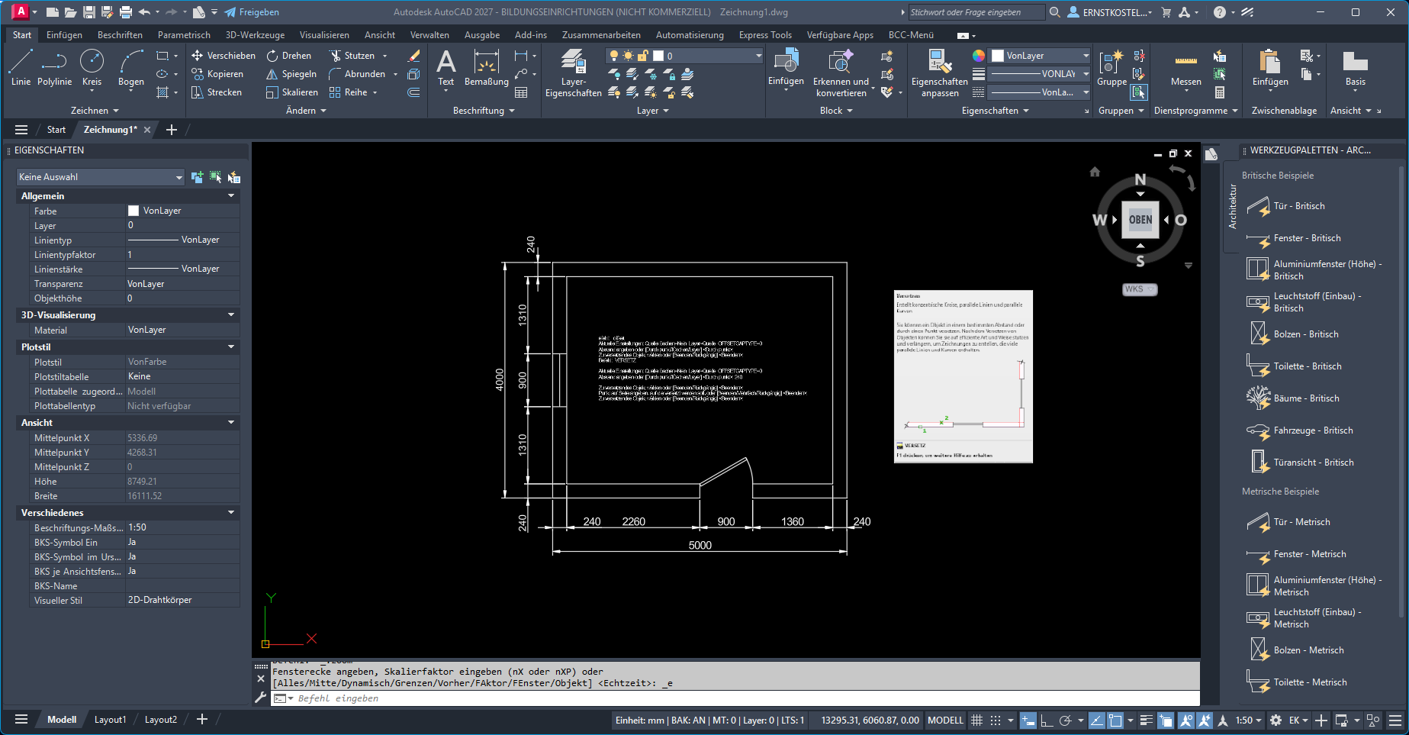Click Eigenschaften anpassen tool

click(x=940, y=73)
